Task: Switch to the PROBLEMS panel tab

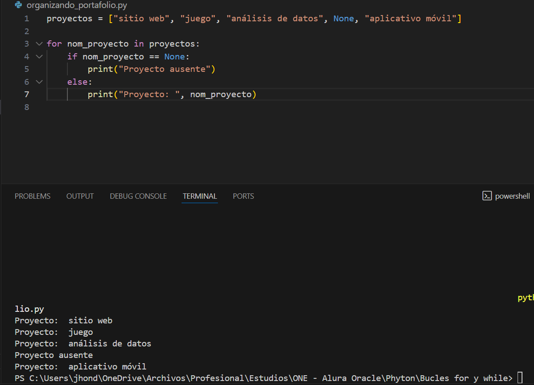Action: click(32, 196)
